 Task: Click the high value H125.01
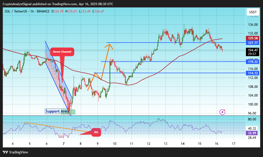pos(71,11)
